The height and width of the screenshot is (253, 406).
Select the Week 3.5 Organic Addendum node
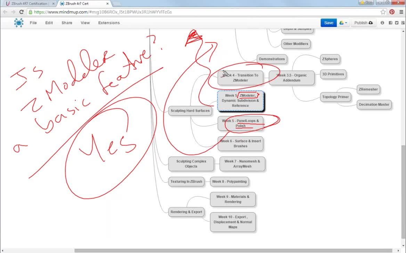coord(292,78)
